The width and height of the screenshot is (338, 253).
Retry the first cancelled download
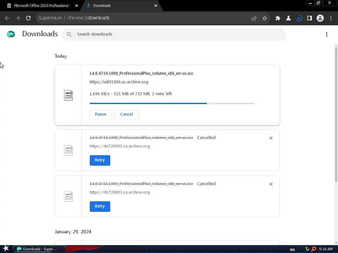pos(100,160)
